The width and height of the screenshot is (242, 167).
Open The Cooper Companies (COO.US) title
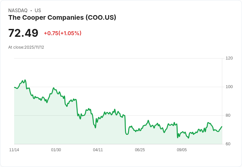(x=62, y=18)
